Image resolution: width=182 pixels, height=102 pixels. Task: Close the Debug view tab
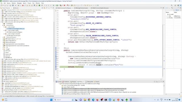pyautogui.click(x=84, y=82)
